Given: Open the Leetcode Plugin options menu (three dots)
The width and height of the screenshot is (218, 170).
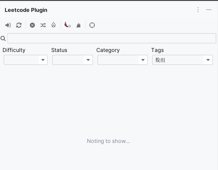Looking at the screenshot, I should tap(198, 10).
